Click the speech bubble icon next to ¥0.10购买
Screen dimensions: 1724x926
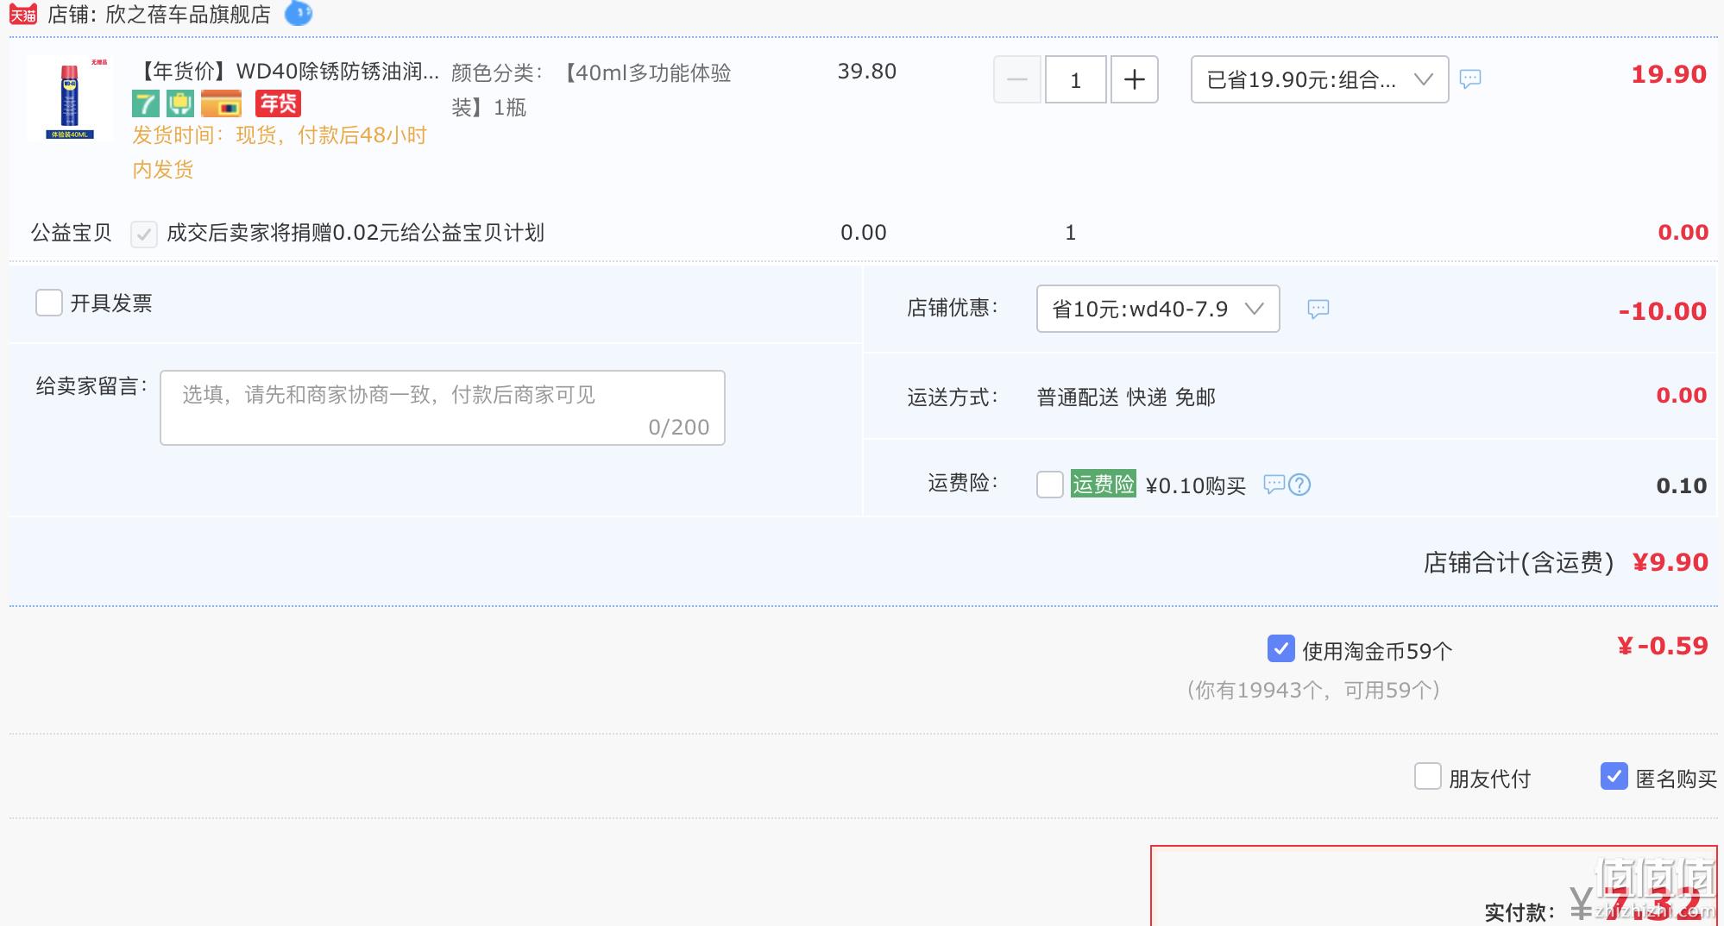click(x=1274, y=485)
